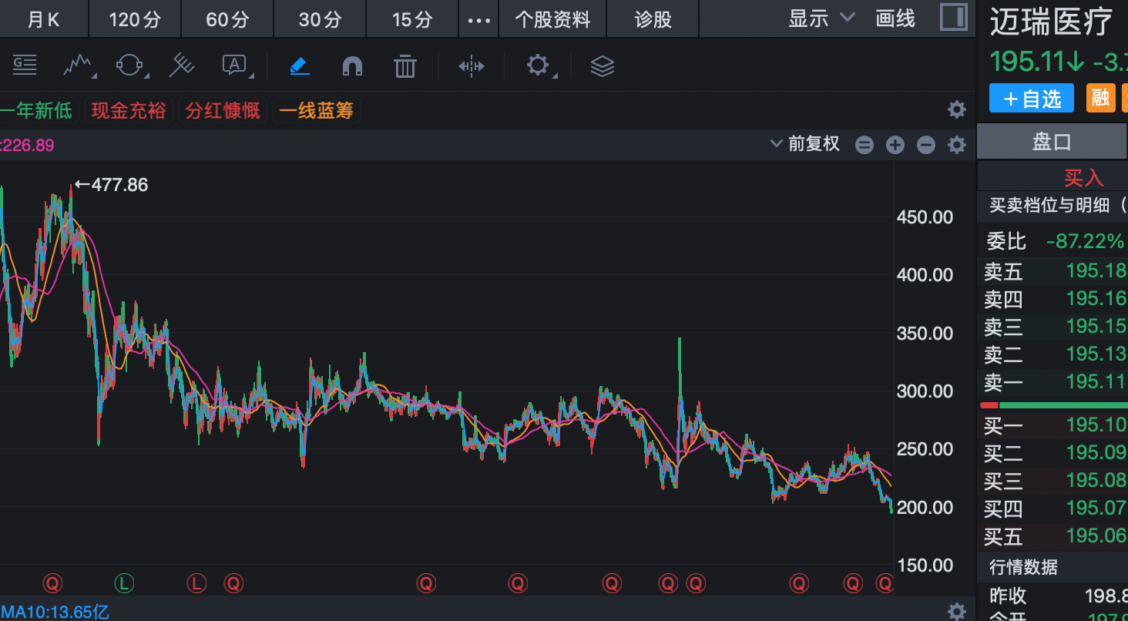
Task: Click the trash can delete-drawings icon
Action: (x=405, y=66)
